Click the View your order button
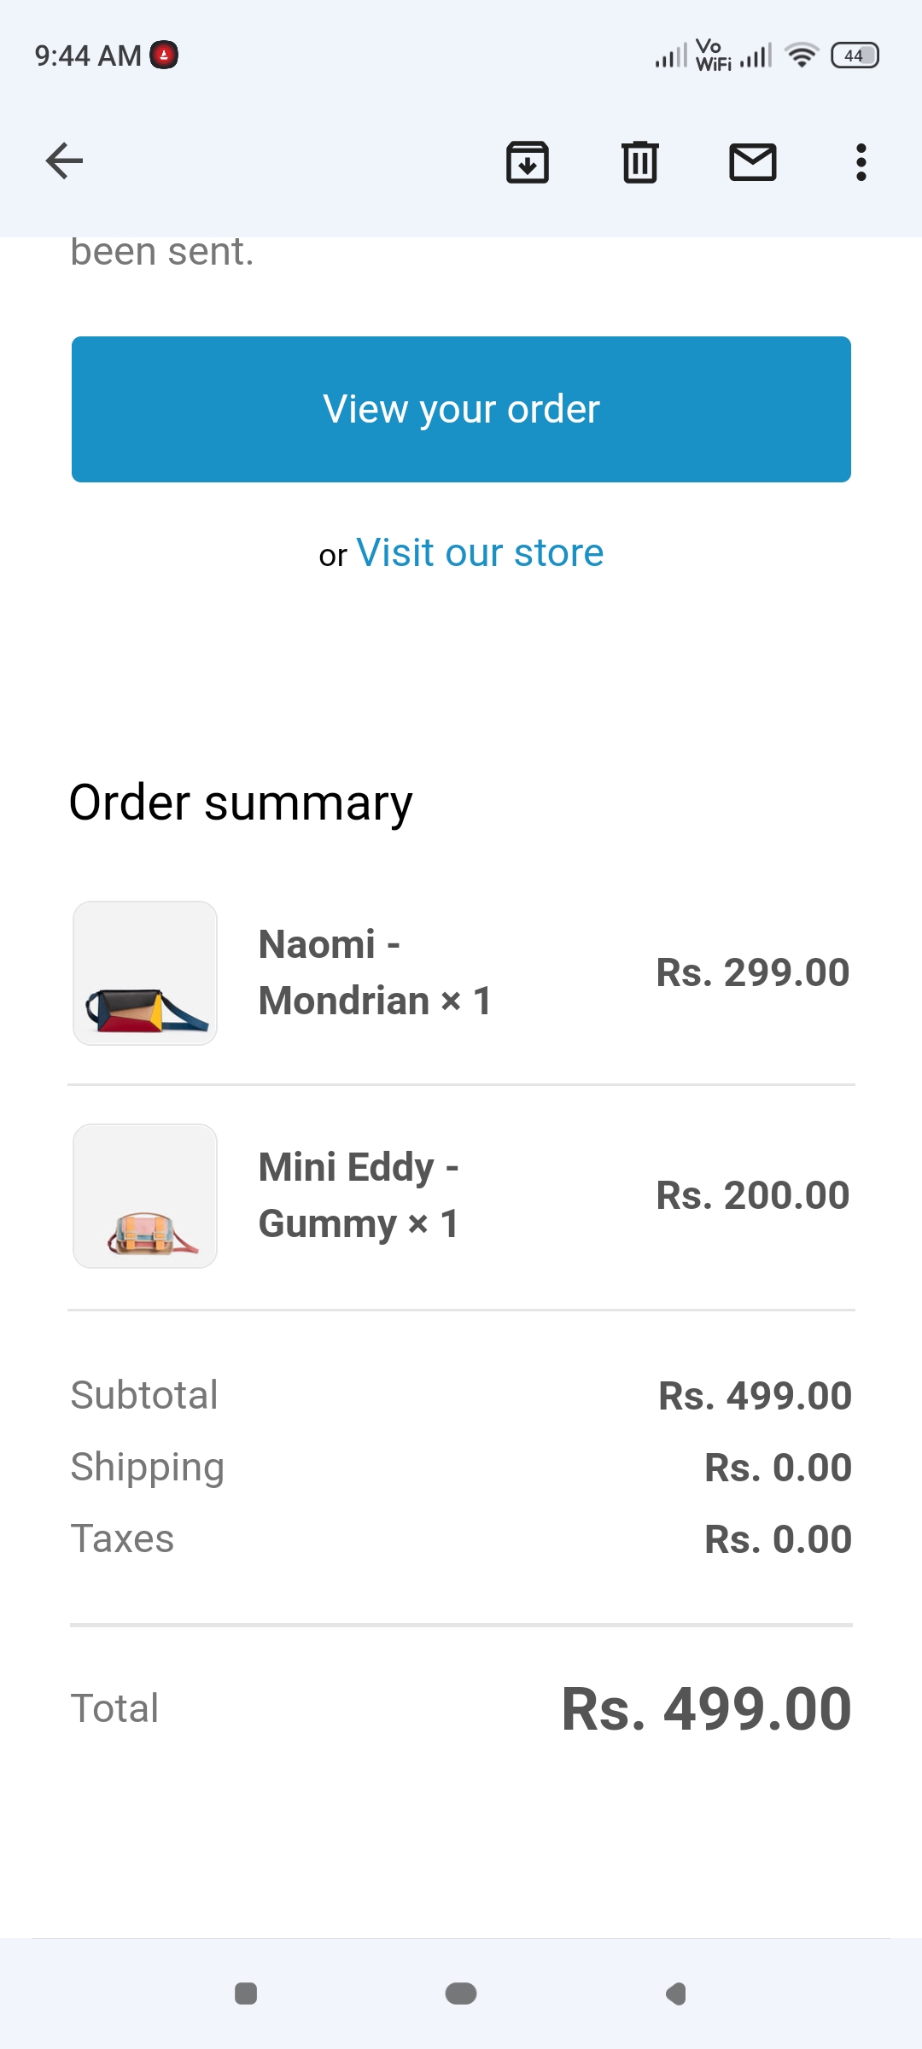This screenshot has height=2049, width=922. [x=461, y=409]
